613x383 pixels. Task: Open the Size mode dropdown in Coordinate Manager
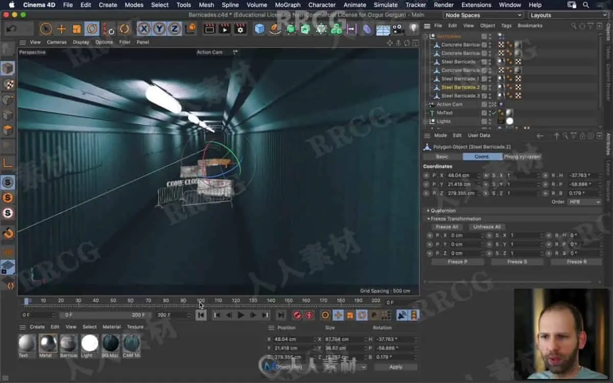(x=346, y=367)
